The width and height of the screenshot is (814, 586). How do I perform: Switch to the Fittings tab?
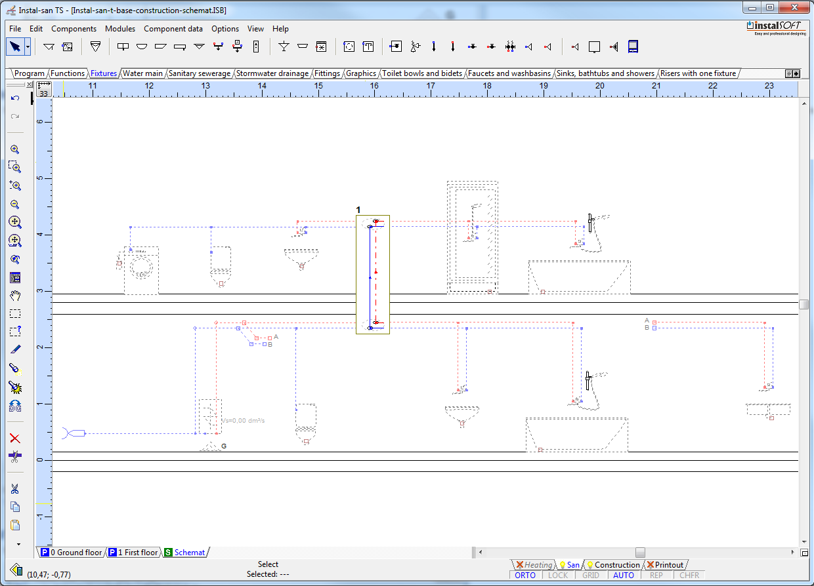(x=327, y=73)
